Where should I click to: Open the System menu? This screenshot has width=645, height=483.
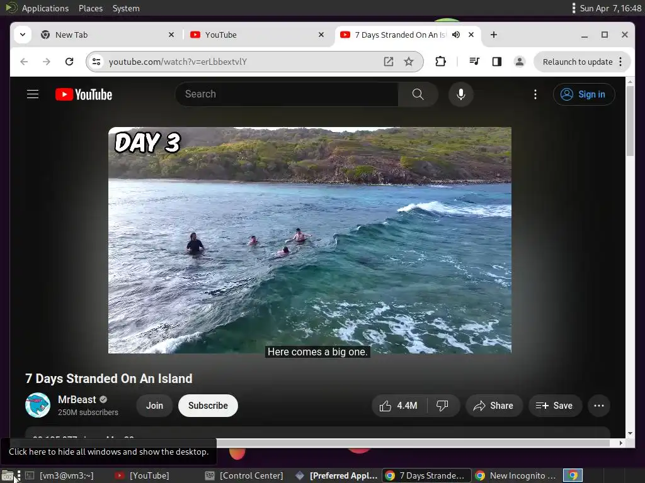[x=126, y=8]
